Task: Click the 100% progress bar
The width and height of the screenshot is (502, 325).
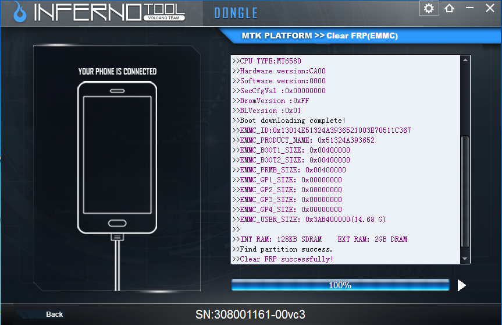Action: pos(340,285)
